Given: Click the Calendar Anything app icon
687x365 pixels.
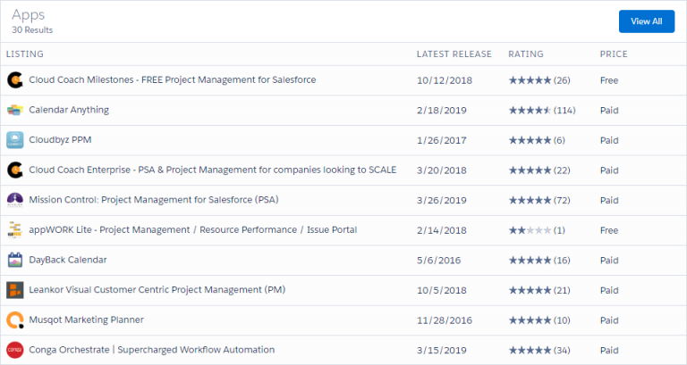Looking at the screenshot, I should 15,110.
